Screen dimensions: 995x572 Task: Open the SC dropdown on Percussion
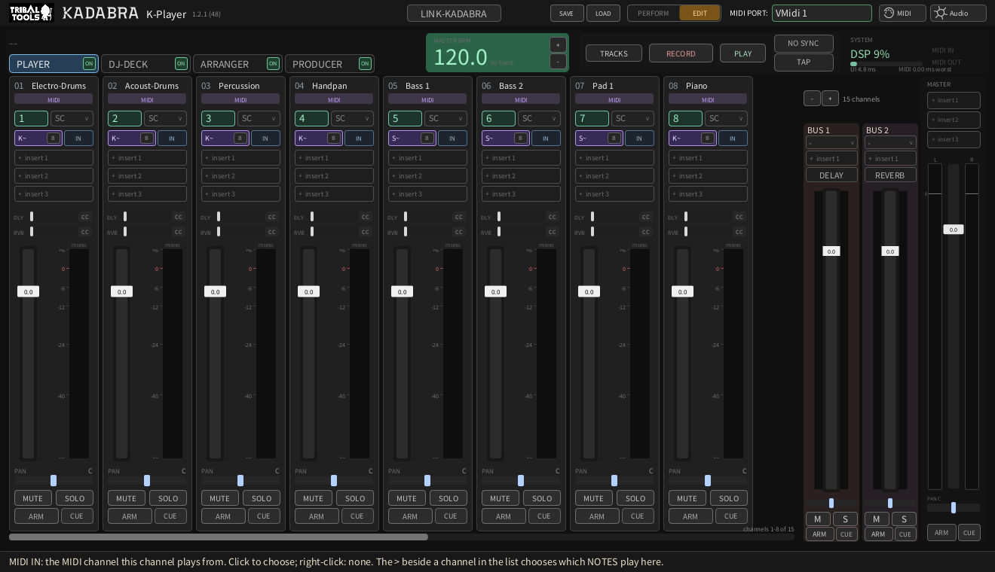pyautogui.click(x=259, y=118)
